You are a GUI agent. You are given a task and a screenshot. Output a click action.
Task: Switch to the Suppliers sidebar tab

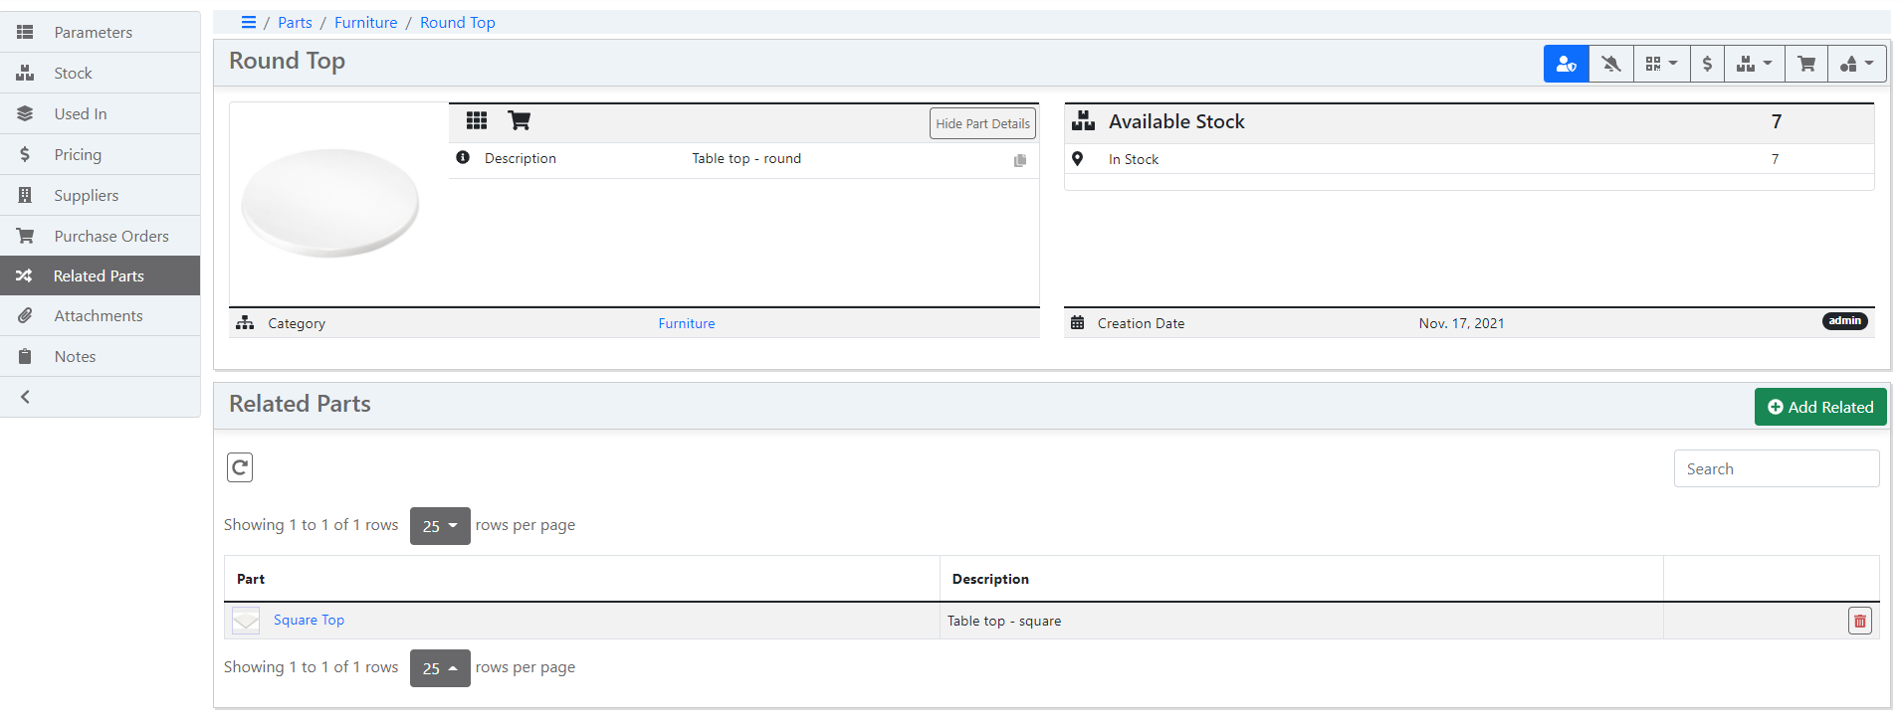coord(86,196)
